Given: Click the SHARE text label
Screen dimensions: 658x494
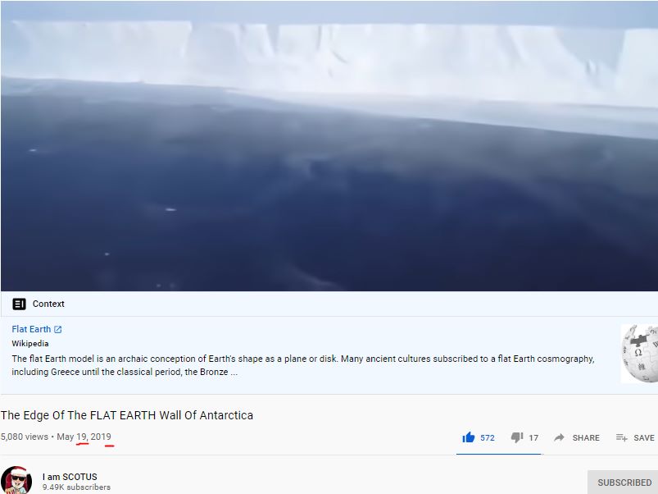Looking at the screenshot, I should coord(586,437).
